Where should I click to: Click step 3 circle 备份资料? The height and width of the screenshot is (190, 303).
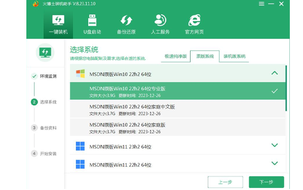pyautogui.click(x=34, y=128)
